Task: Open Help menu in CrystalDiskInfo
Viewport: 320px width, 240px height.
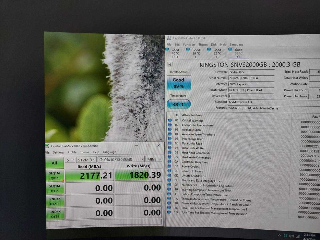Action: [x=223, y=44]
